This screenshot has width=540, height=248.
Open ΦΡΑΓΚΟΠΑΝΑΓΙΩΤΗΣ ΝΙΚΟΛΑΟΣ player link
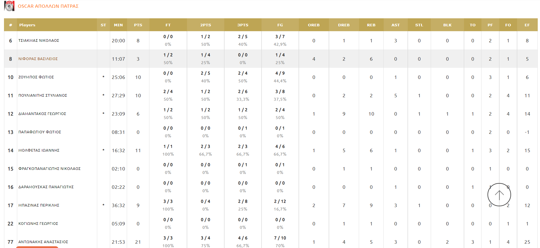pos(50,169)
